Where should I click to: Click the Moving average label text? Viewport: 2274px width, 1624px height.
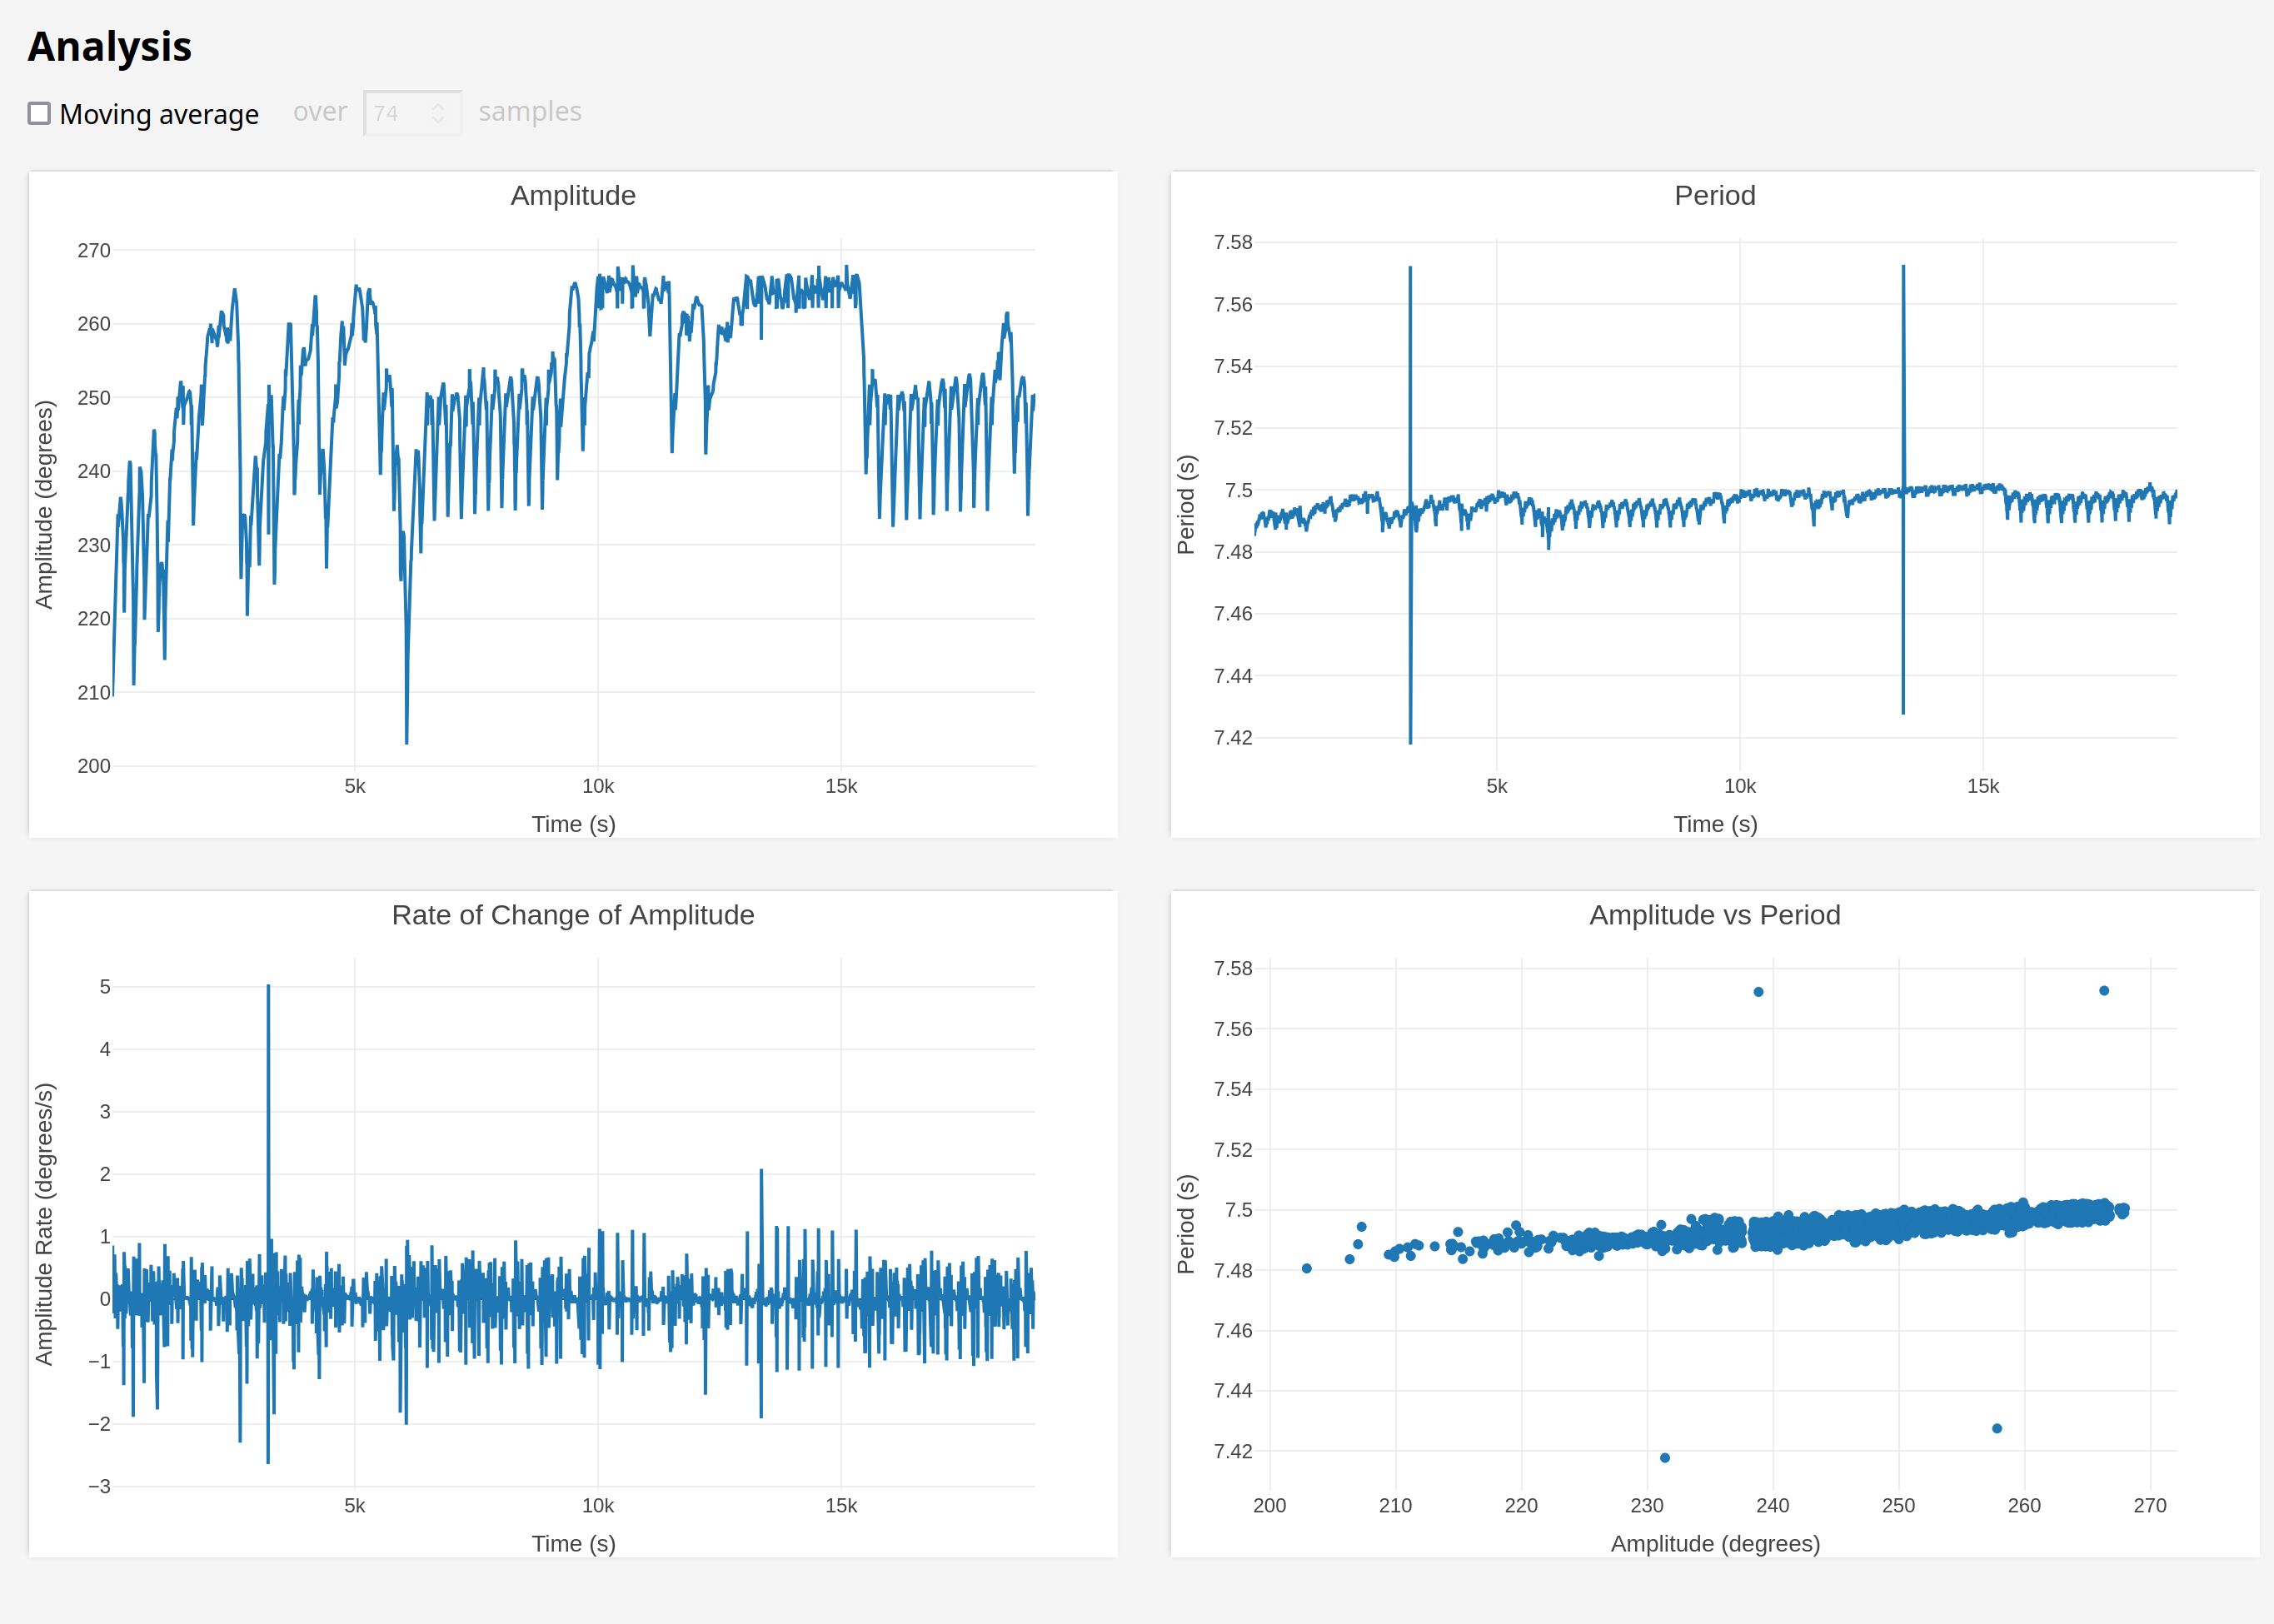click(159, 115)
